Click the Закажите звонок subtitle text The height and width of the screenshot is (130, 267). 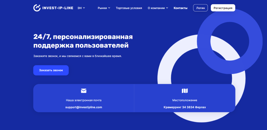pos(78,56)
